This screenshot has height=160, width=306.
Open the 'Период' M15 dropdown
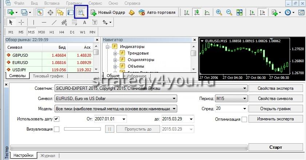[243, 99]
